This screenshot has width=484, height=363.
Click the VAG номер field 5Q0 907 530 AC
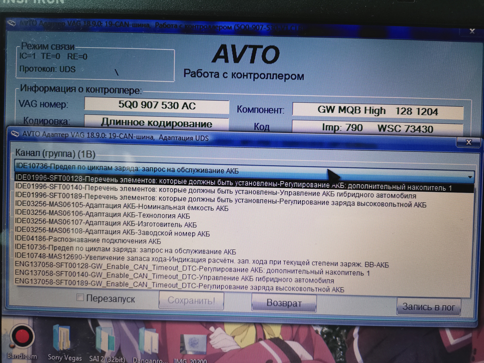tap(157, 105)
